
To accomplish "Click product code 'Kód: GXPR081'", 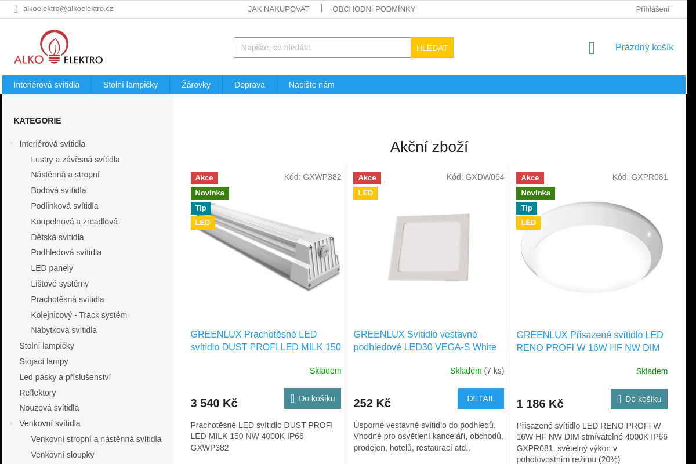I will coord(640,177).
